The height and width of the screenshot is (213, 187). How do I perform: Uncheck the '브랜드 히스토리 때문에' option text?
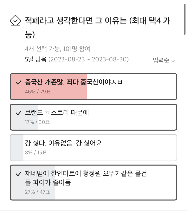[57, 113]
